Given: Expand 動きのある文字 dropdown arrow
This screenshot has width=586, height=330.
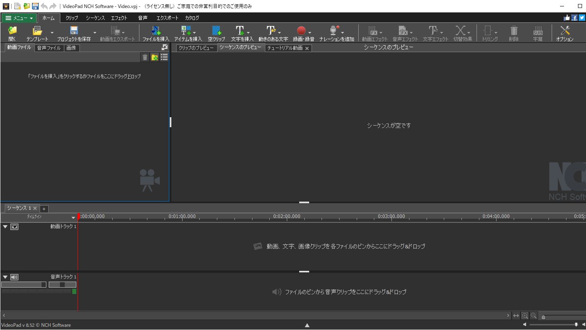Looking at the screenshot, I should pos(279,33).
